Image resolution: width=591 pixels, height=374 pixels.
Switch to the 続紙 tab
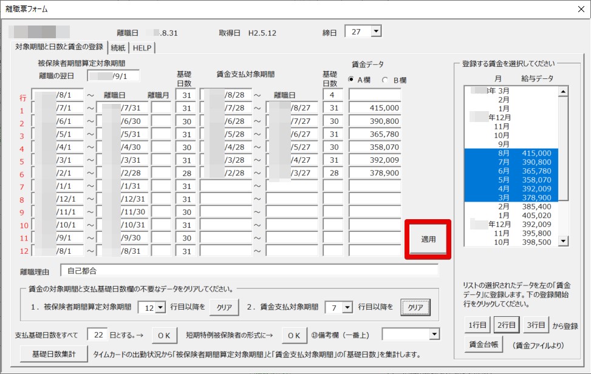[118, 48]
